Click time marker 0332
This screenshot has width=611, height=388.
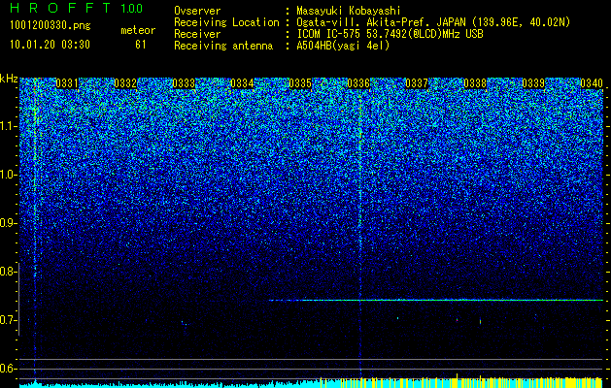pyautogui.click(x=125, y=83)
